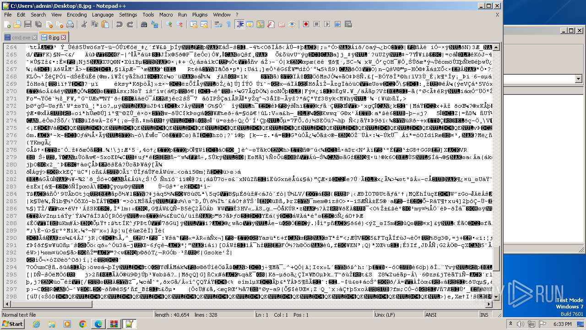Save the current file with Save icon
The image size is (586, 330).
(x=27, y=24)
